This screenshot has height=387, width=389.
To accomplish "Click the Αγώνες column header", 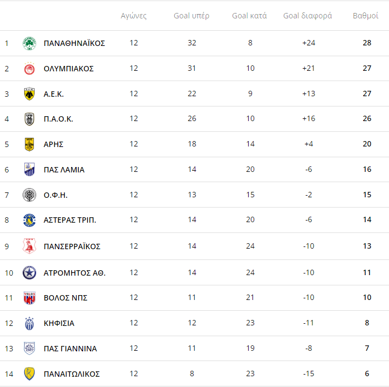I will (133, 16).
